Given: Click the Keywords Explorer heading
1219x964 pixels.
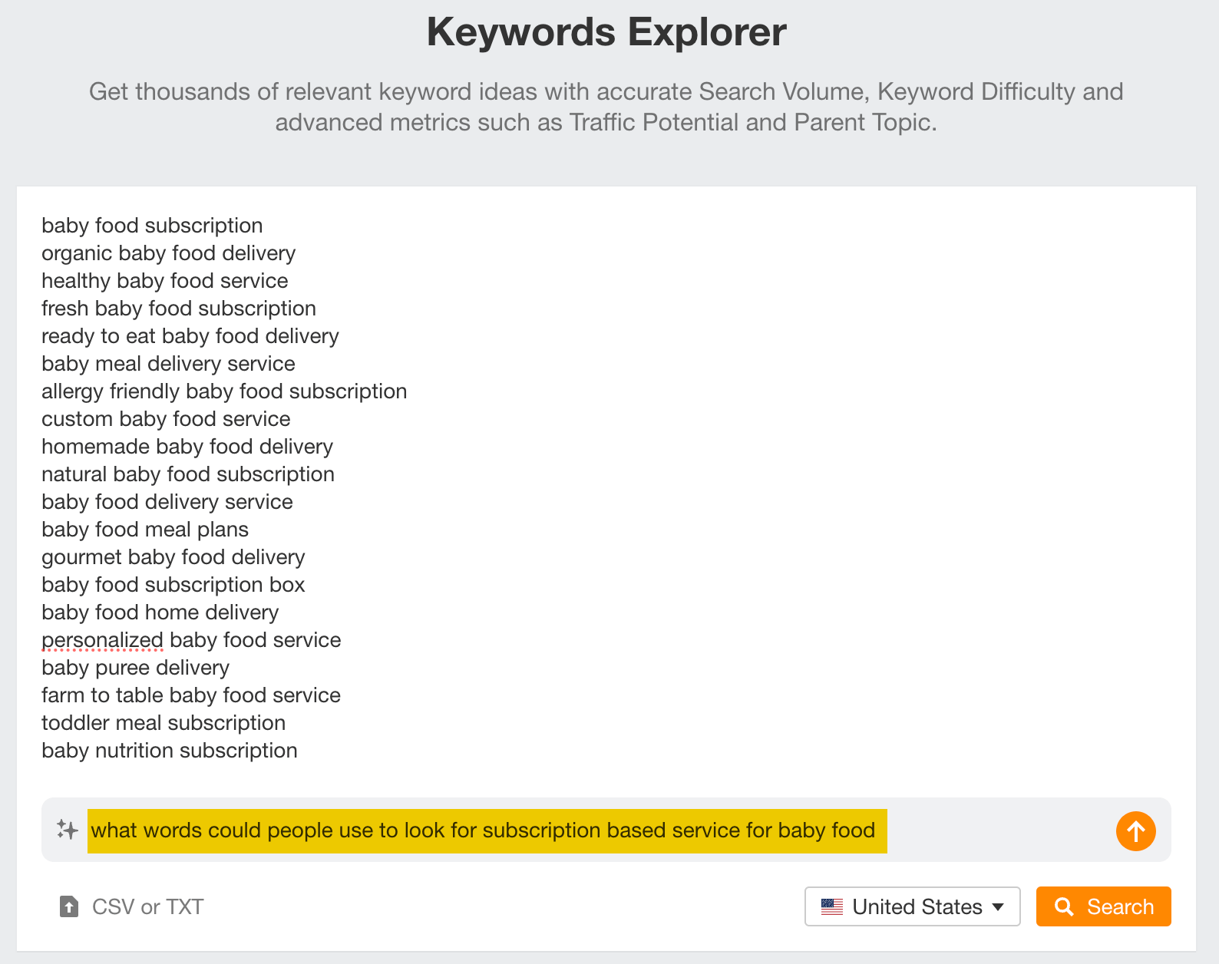Looking at the screenshot, I should click(606, 31).
